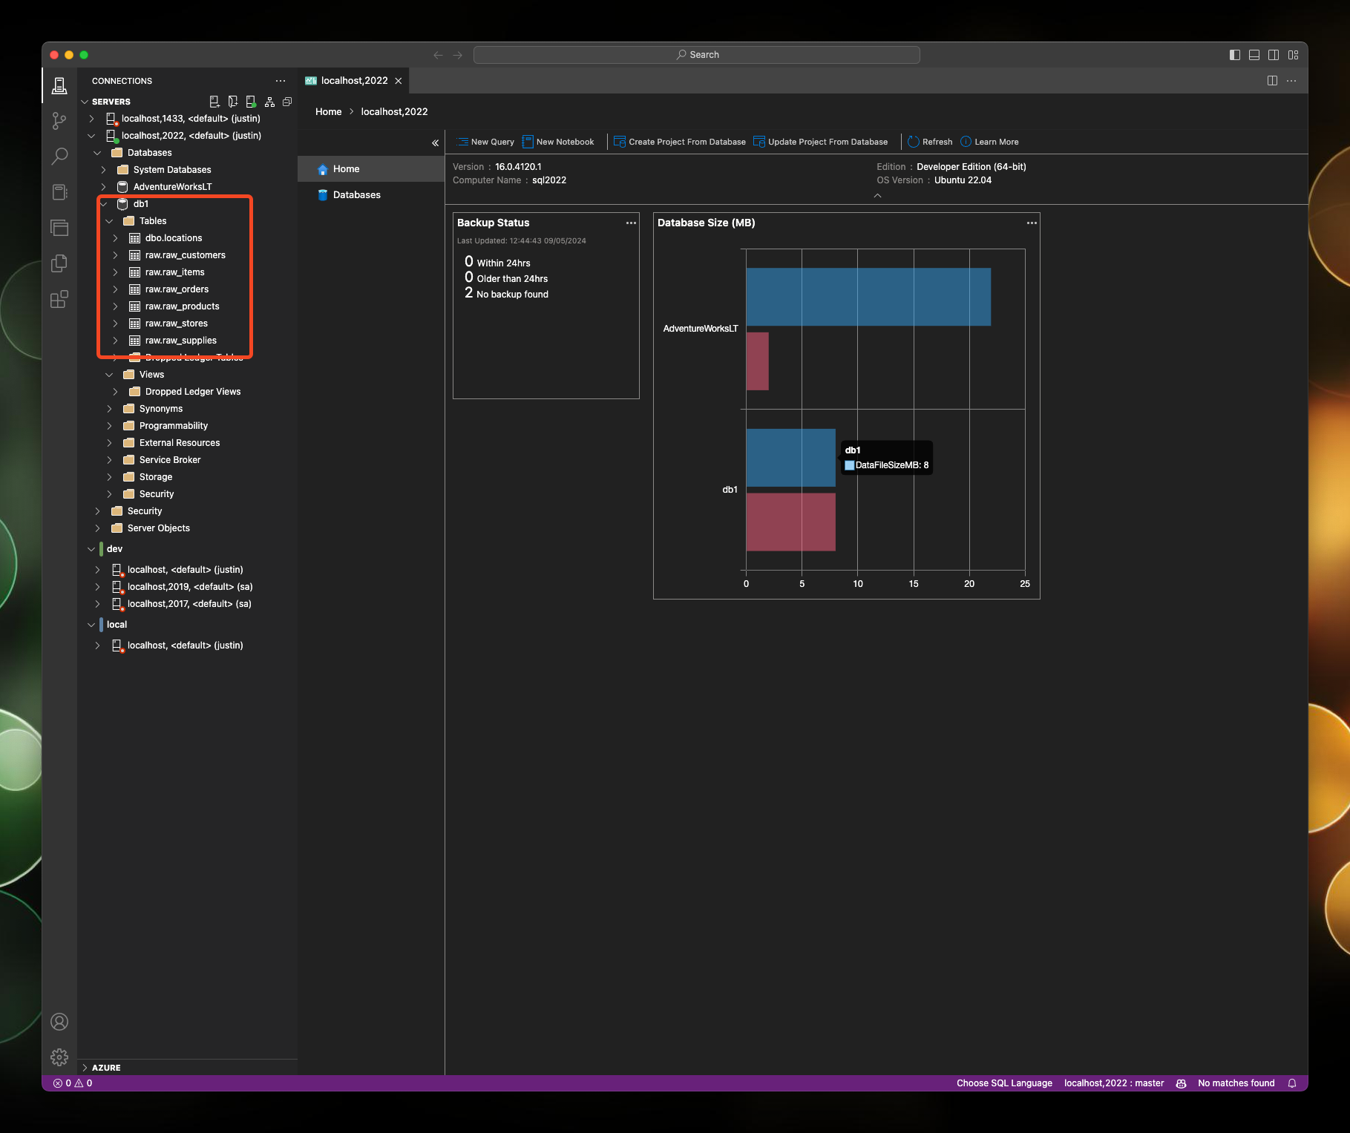
Task: Open the Notebooks view
Action: tap(59, 192)
